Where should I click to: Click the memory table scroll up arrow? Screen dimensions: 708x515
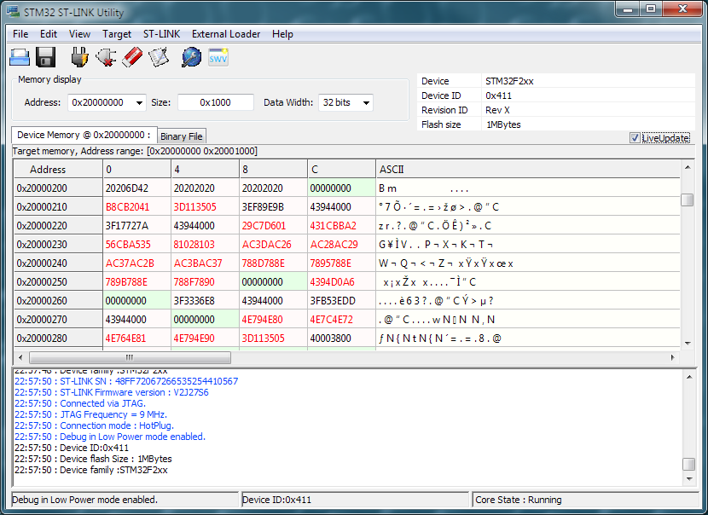688,167
